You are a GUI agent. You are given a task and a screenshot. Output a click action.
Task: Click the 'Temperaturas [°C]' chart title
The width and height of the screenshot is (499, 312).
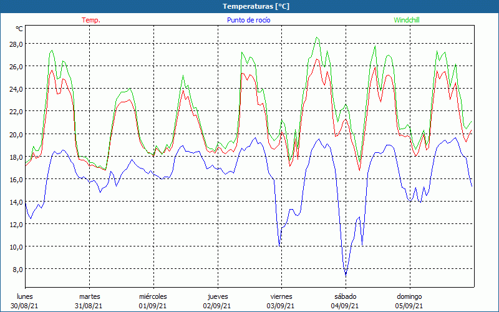click(256, 6)
